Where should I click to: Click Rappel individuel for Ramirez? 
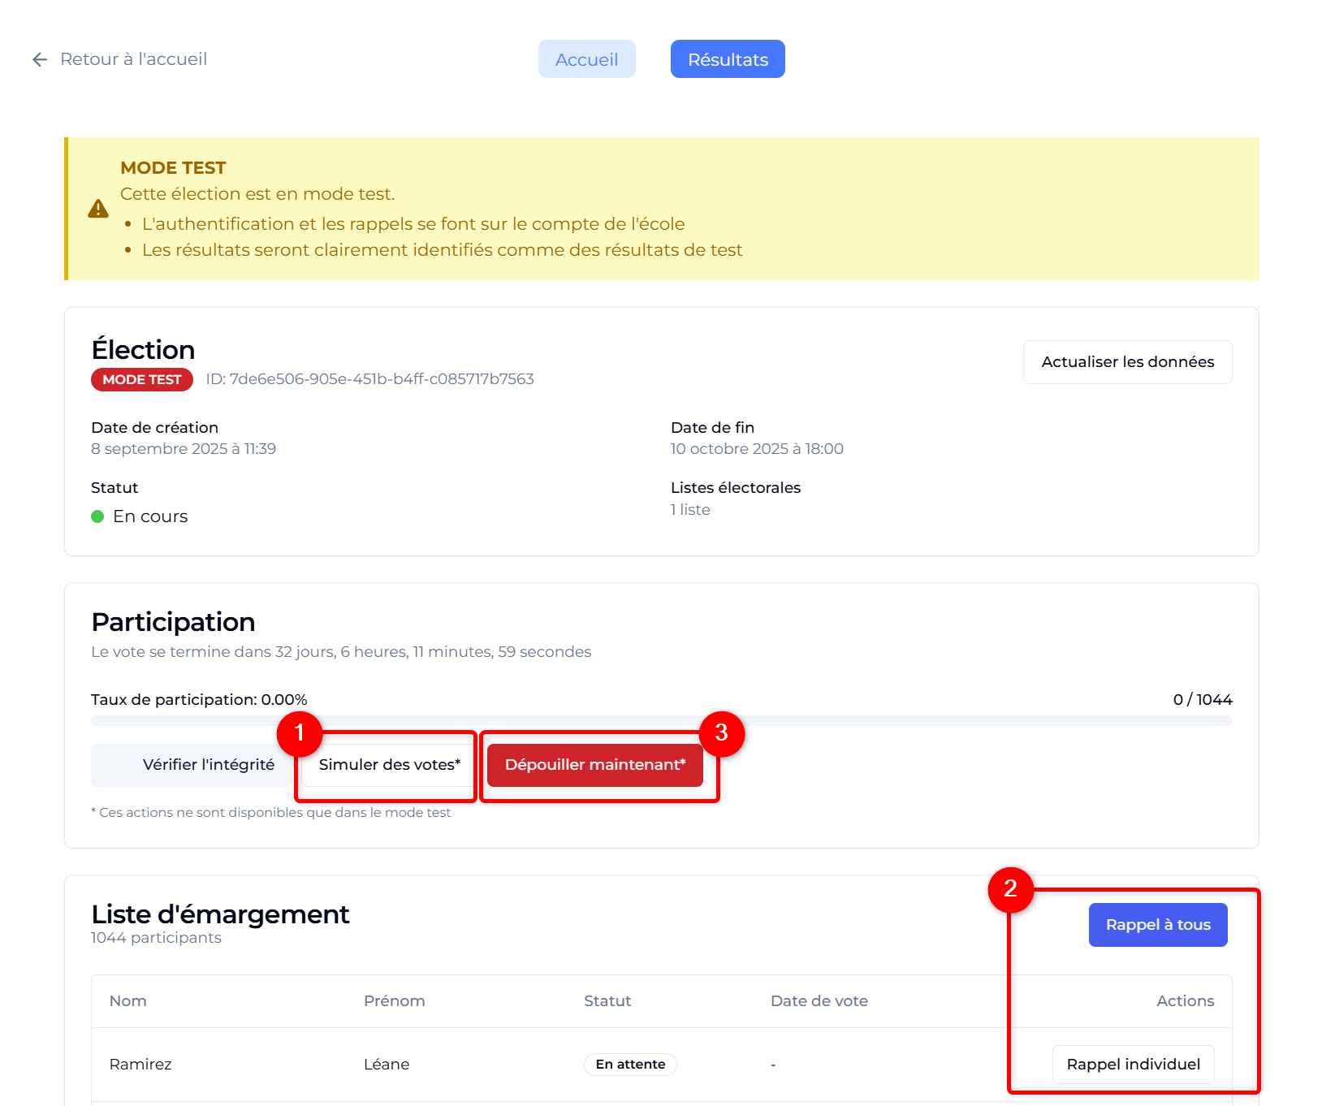point(1133,1064)
